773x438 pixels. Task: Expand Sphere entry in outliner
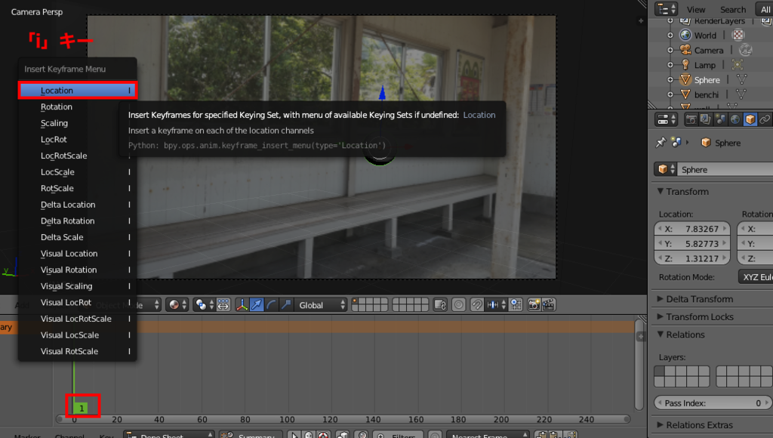pos(670,79)
